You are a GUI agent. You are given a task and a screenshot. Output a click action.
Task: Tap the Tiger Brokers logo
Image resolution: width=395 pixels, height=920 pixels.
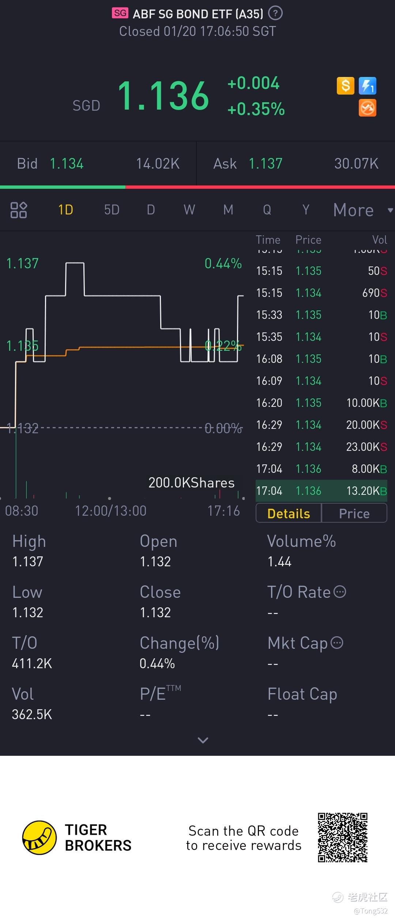pos(77,838)
